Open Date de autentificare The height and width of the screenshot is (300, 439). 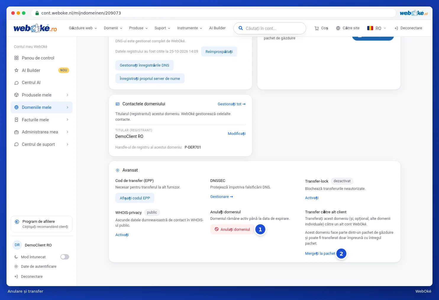click(x=38, y=267)
